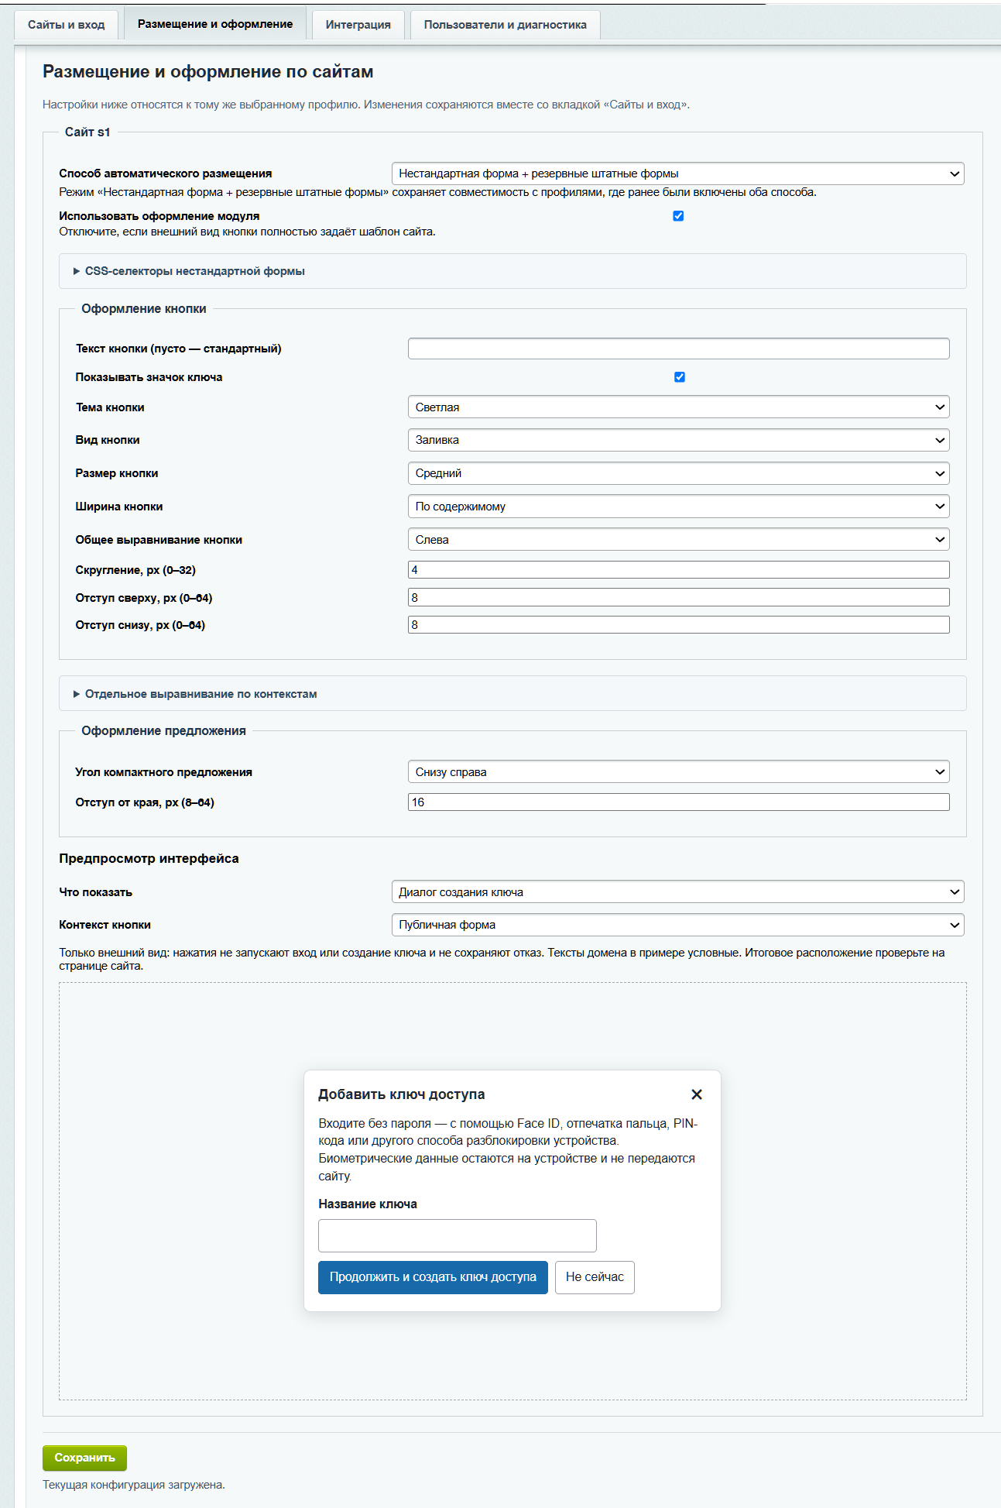
Task: Open the "Контекст кнопки" dropdown
Action: (677, 925)
